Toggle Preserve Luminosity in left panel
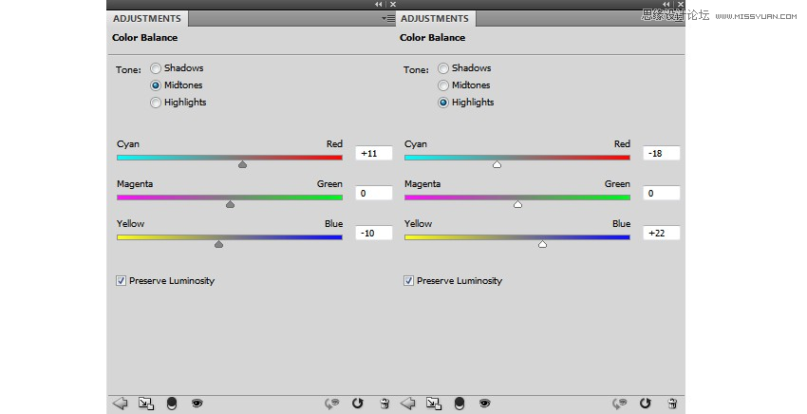 [121, 281]
